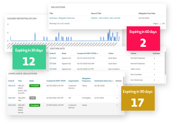Open activities menu for visitor SIT2995
The width and height of the screenshot is (173, 123).
tap(154, 63)
